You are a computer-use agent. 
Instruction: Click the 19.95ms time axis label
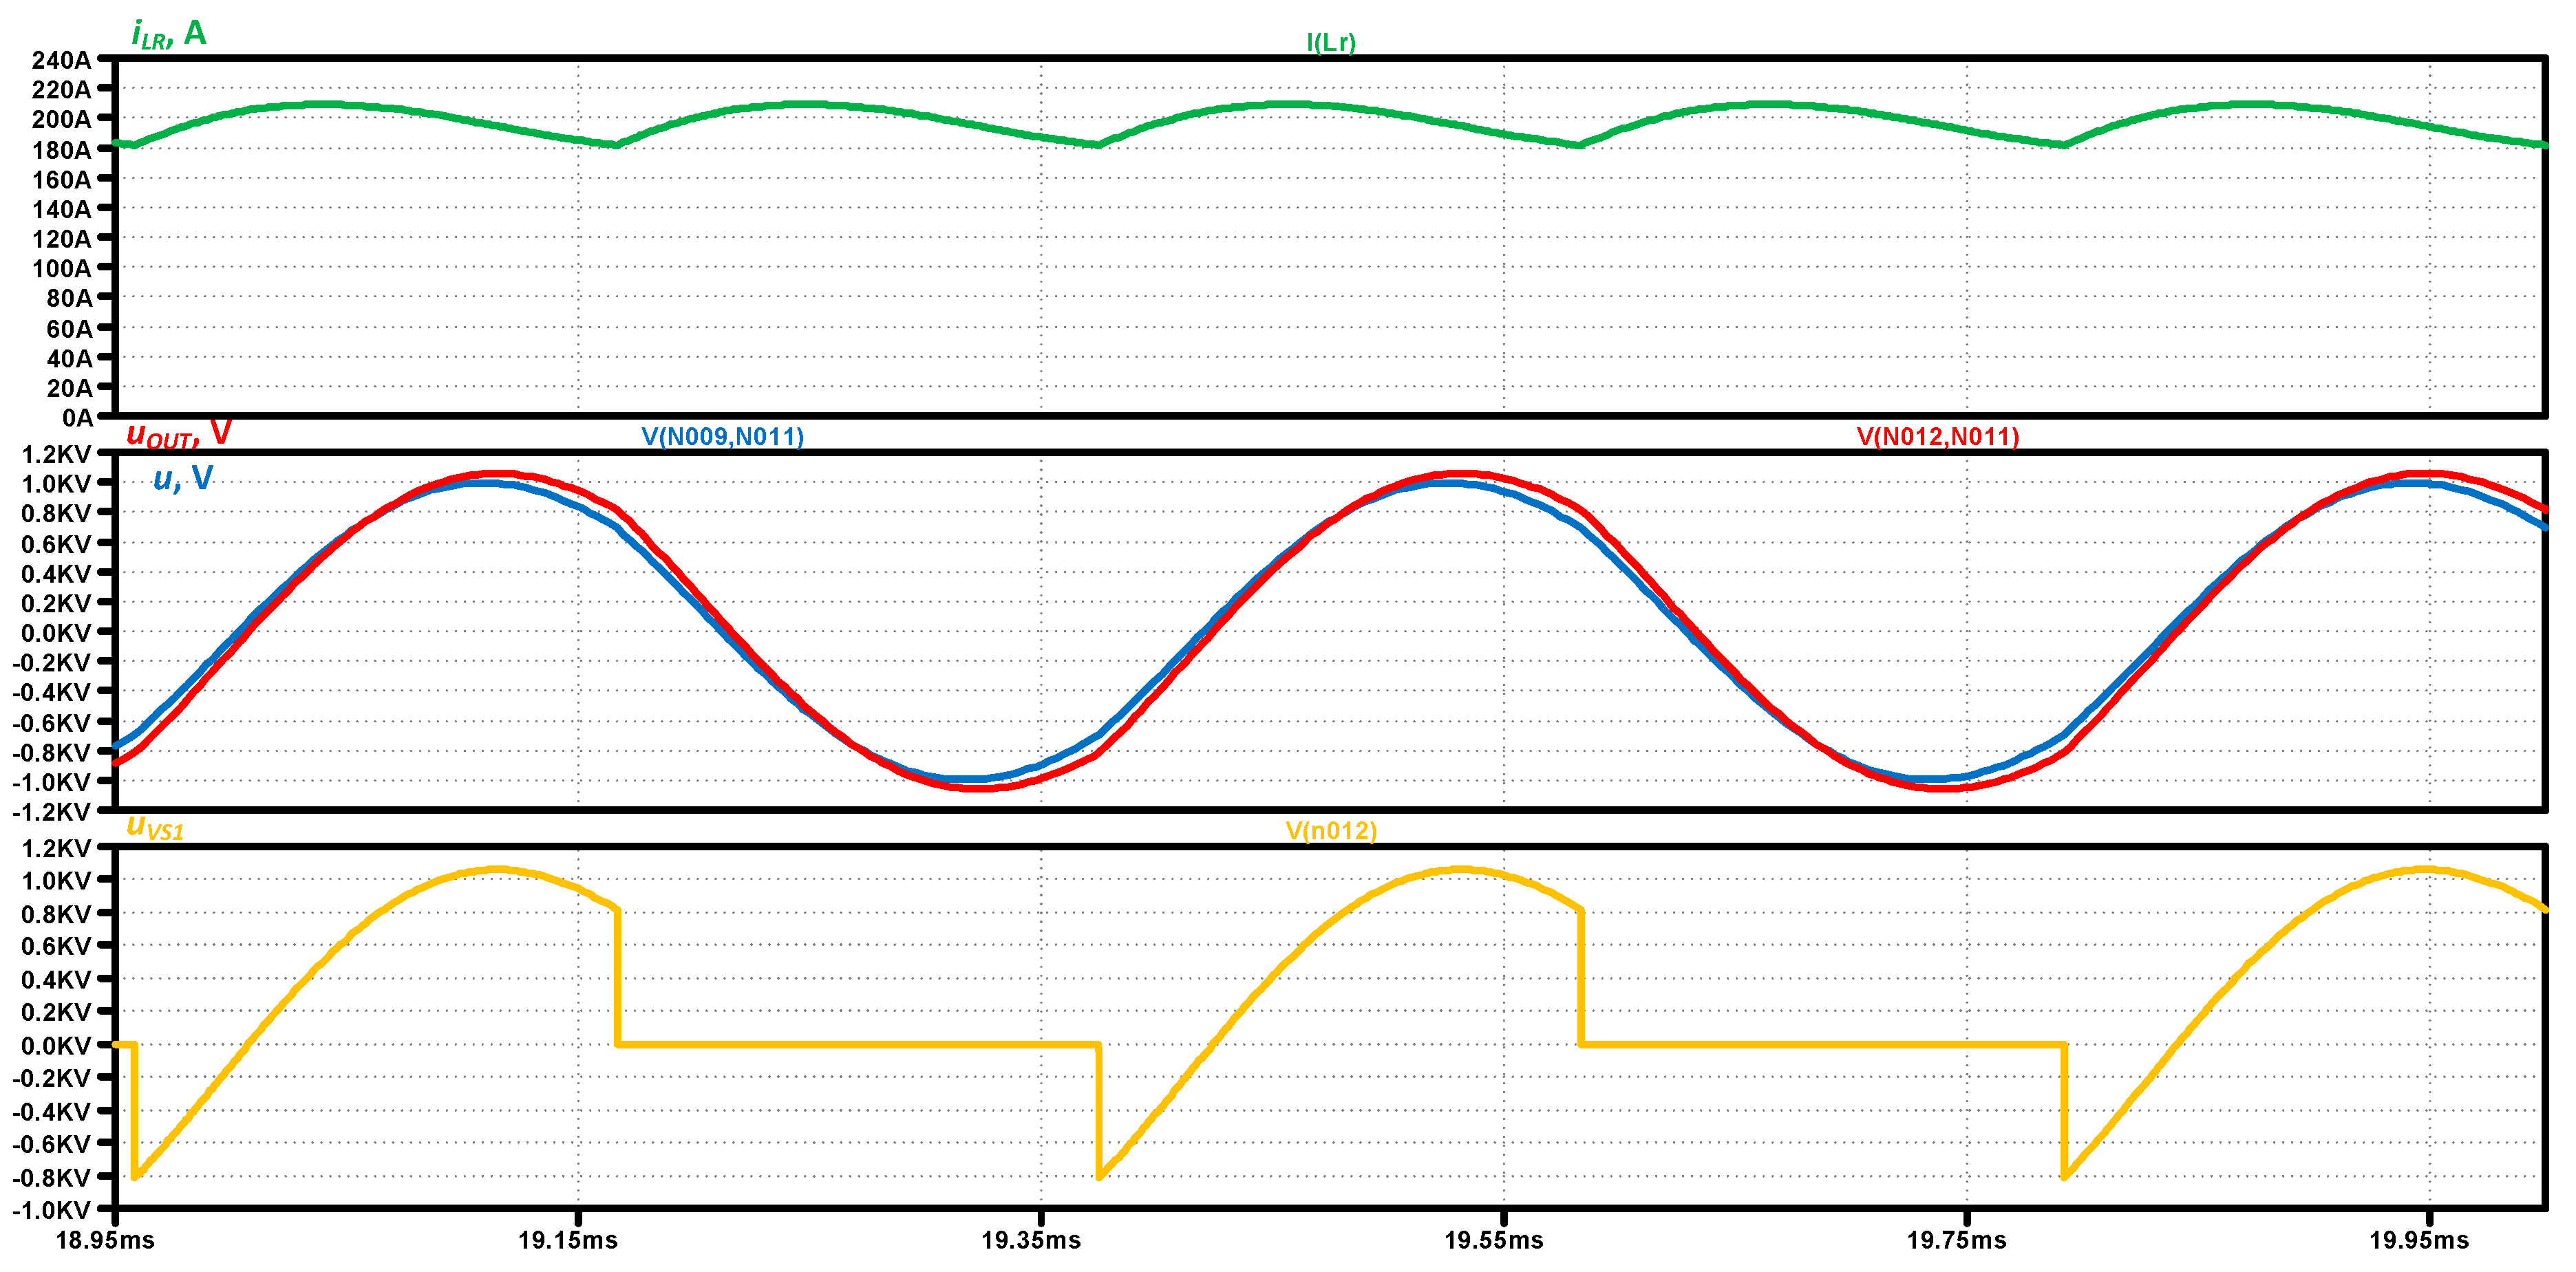pos(2418,1240)
